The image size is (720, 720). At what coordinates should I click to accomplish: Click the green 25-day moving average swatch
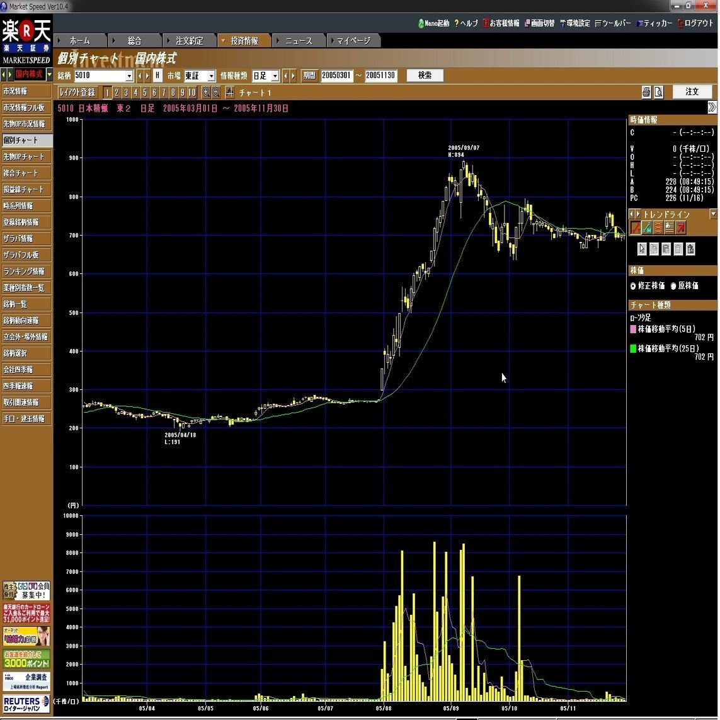[633, 348]
